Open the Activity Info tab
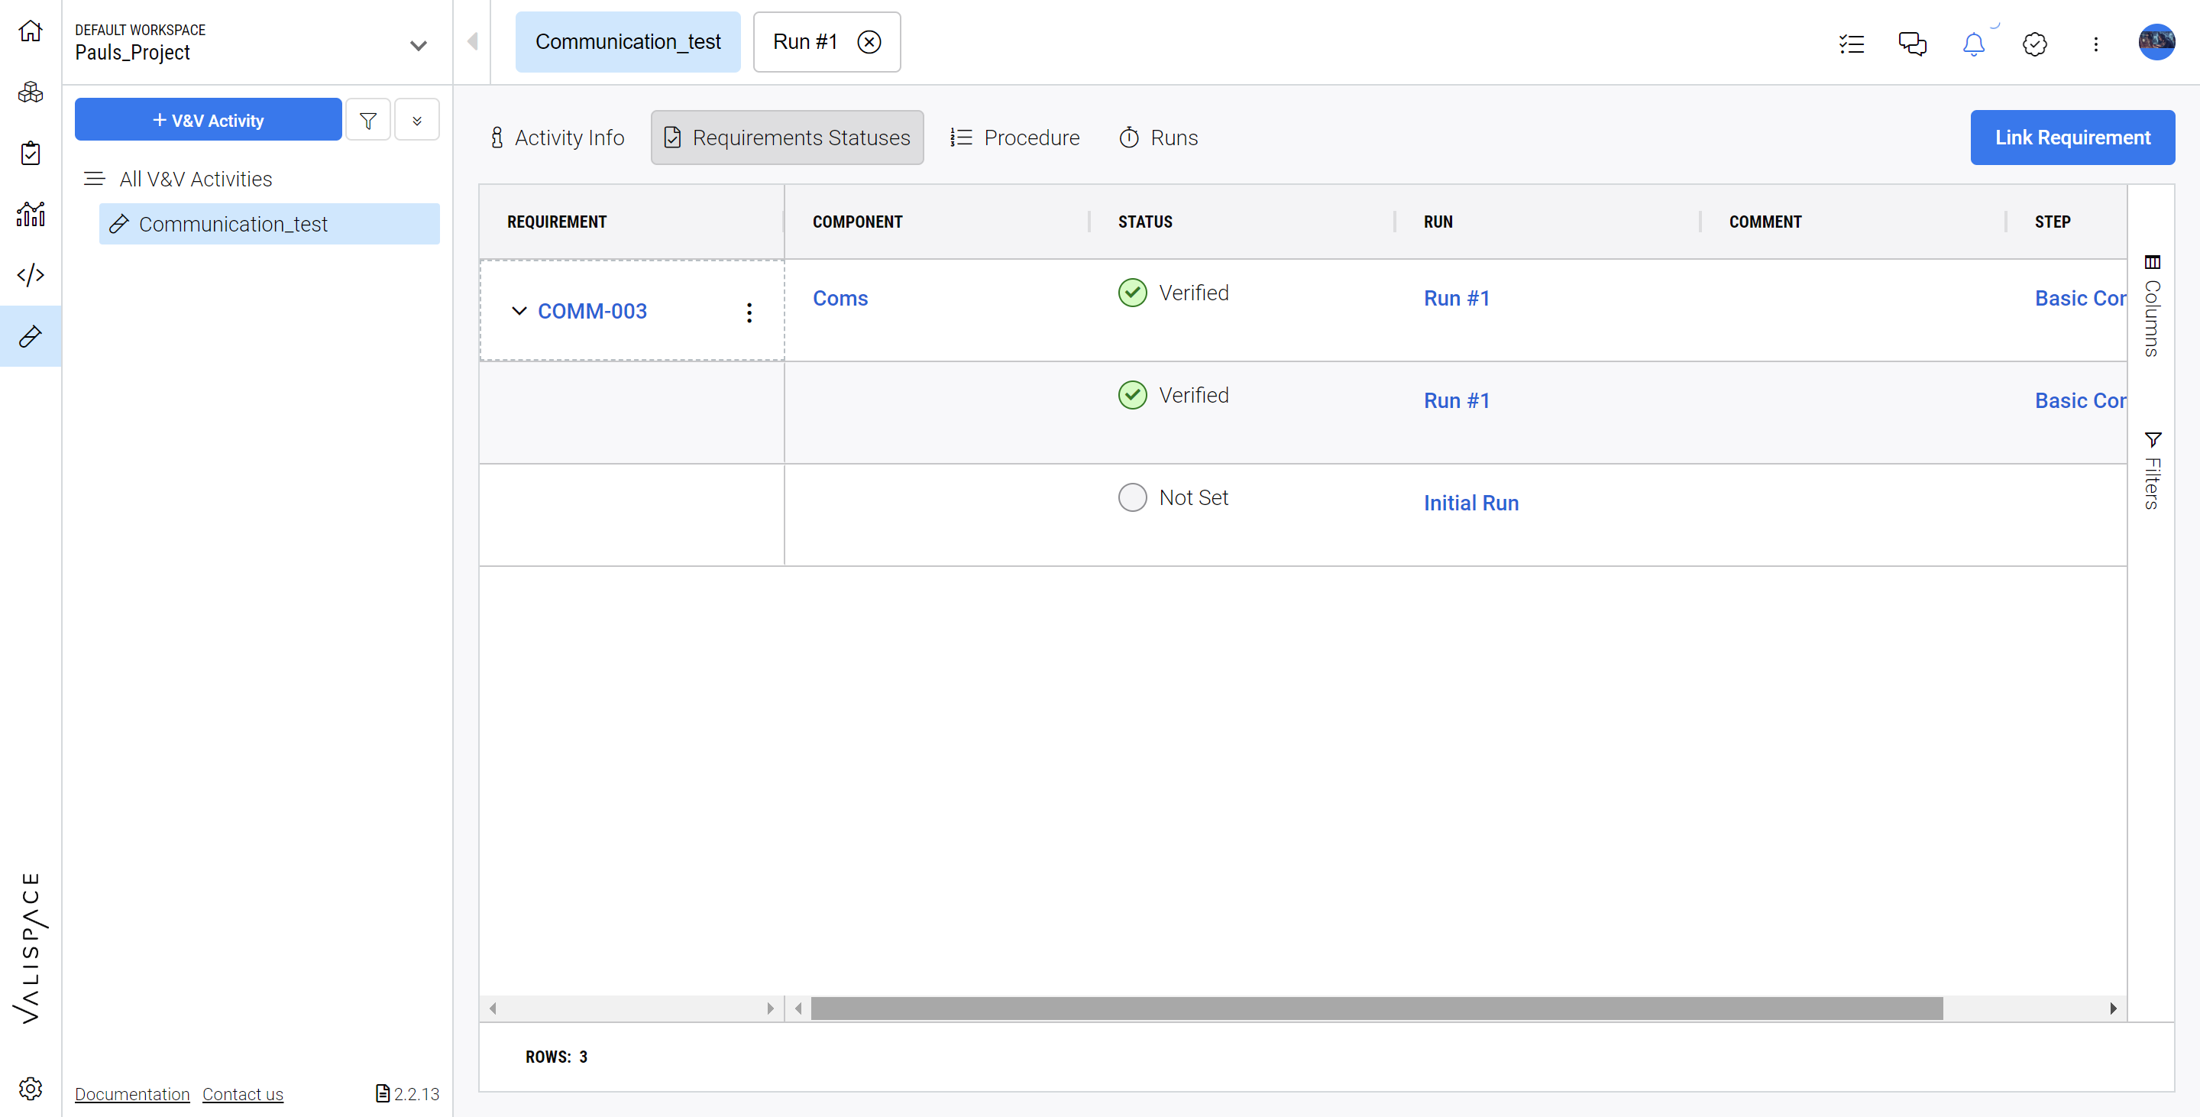This screenshot has height=1117, width=2200. point(557,138)
